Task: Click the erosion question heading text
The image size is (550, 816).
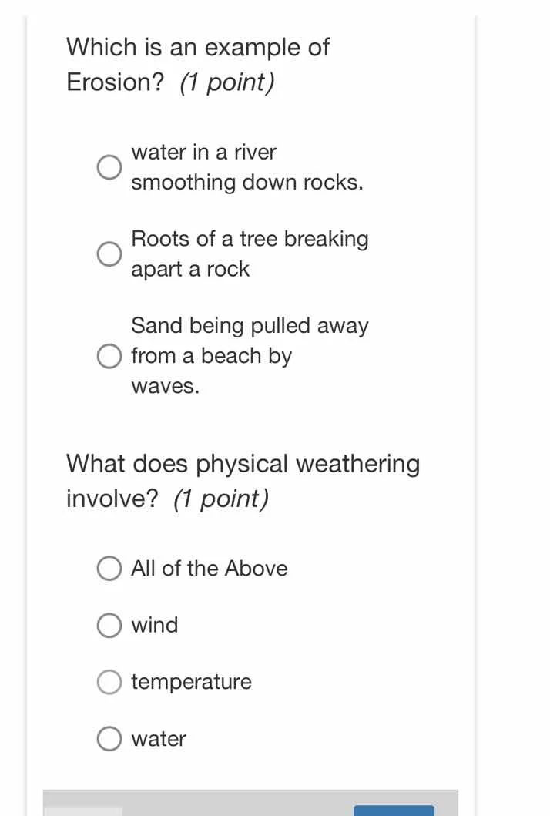Action: 197,48
